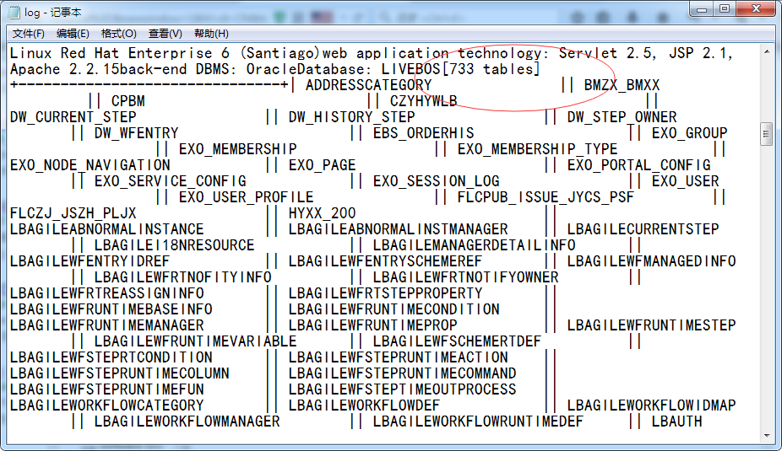
Task: Click the text LBAGILEABNORMALINSTMANAGER
Action: pos(398,229)
